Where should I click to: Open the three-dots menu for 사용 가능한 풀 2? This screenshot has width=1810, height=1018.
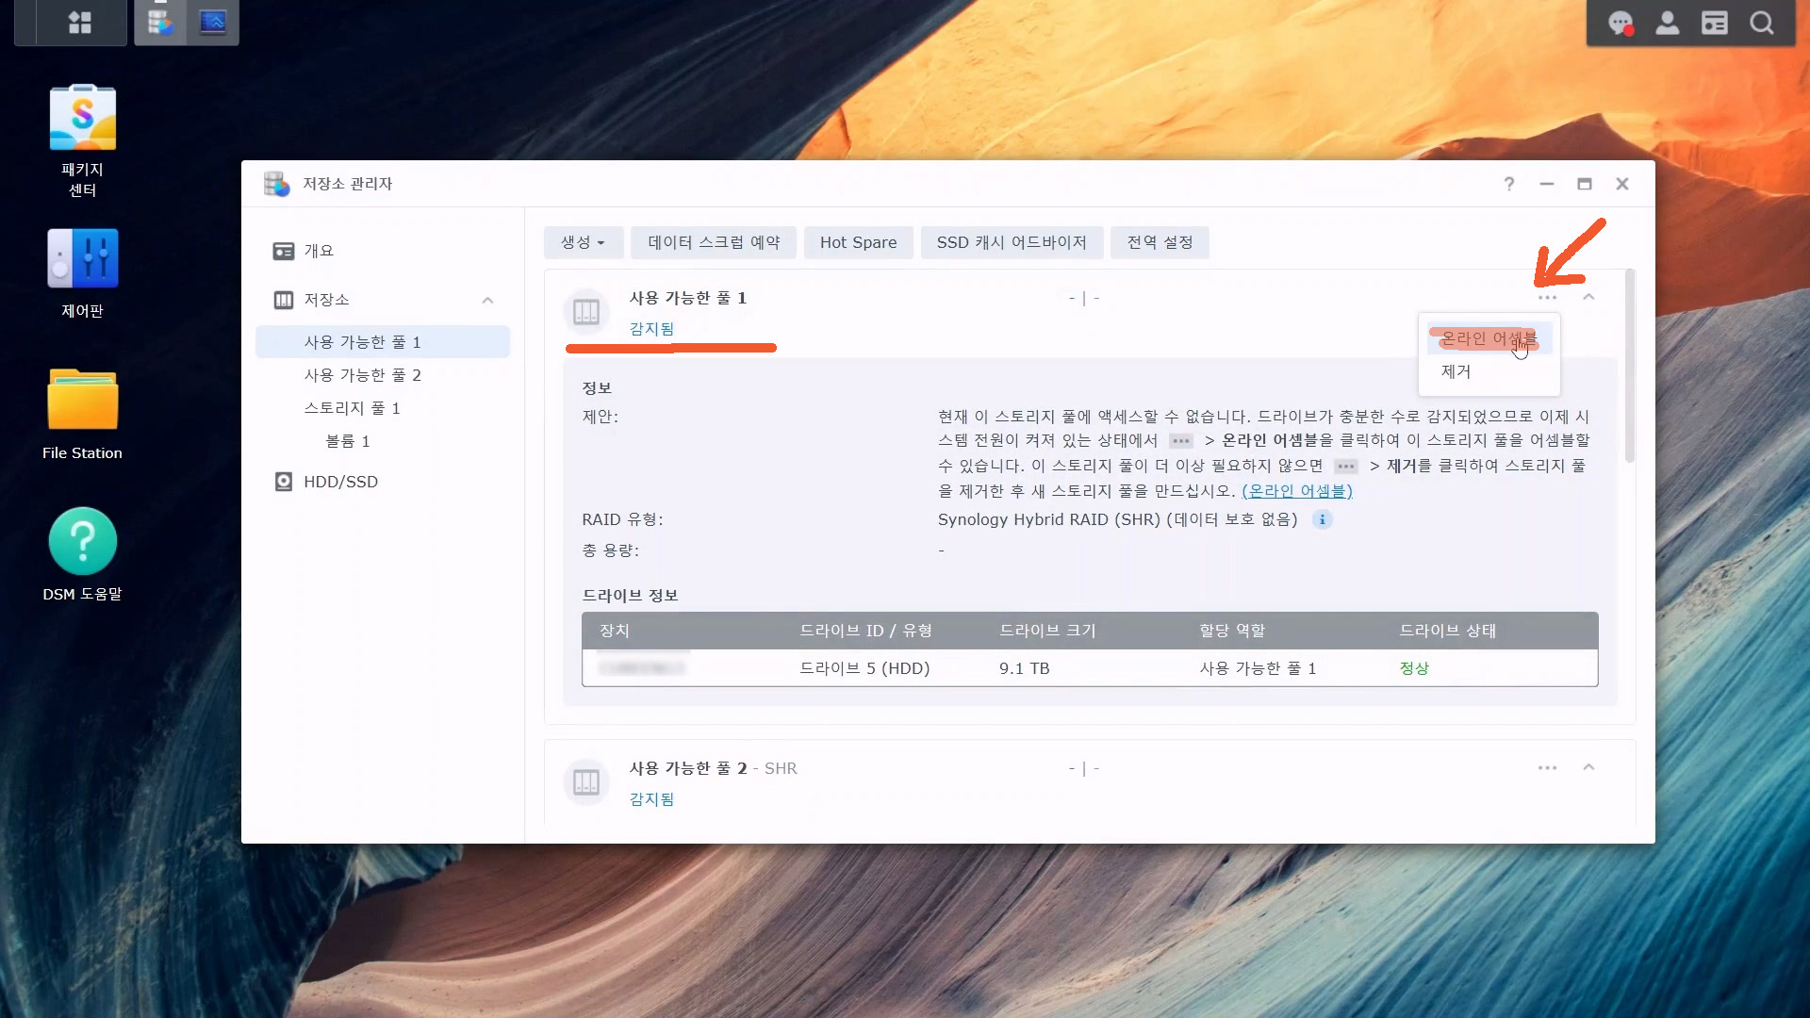pyautogui.click(x=1547, y=767)
